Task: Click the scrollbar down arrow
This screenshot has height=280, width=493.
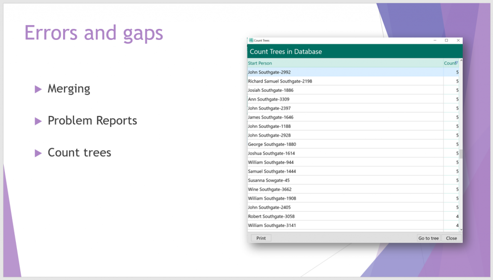Action: pos(461,230)
